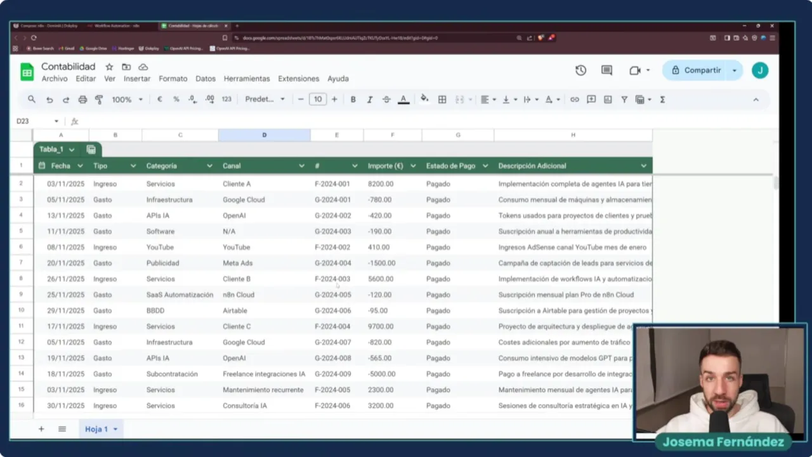This screenshot has width=812, height=457.
Task: Increase decimal places
Action: pos(209,100)
